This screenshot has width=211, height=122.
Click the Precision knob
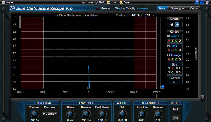pyautogui.click(x=35, y=114)
